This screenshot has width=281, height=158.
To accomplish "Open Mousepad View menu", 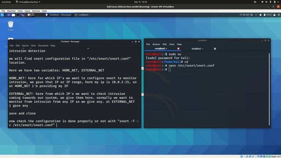I will pos(33,46).
